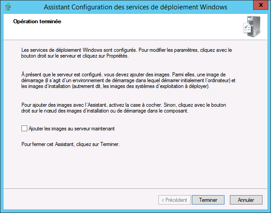Enable the add images to server checkbox

click(x=25, y=129)
